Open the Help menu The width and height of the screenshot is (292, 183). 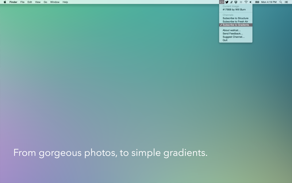pyautogui.click(x=65, y=2)
